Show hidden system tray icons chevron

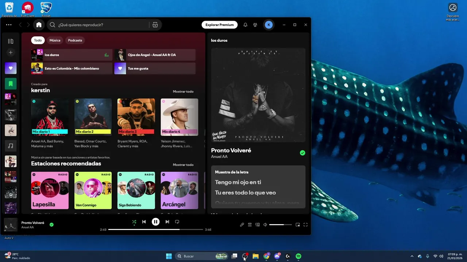412,256
